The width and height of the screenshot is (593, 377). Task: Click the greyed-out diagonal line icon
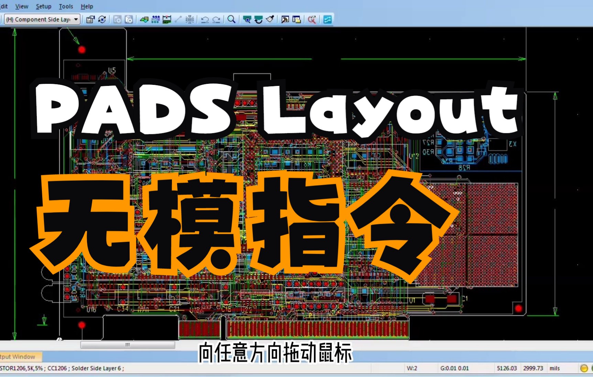tap(178, 19)
